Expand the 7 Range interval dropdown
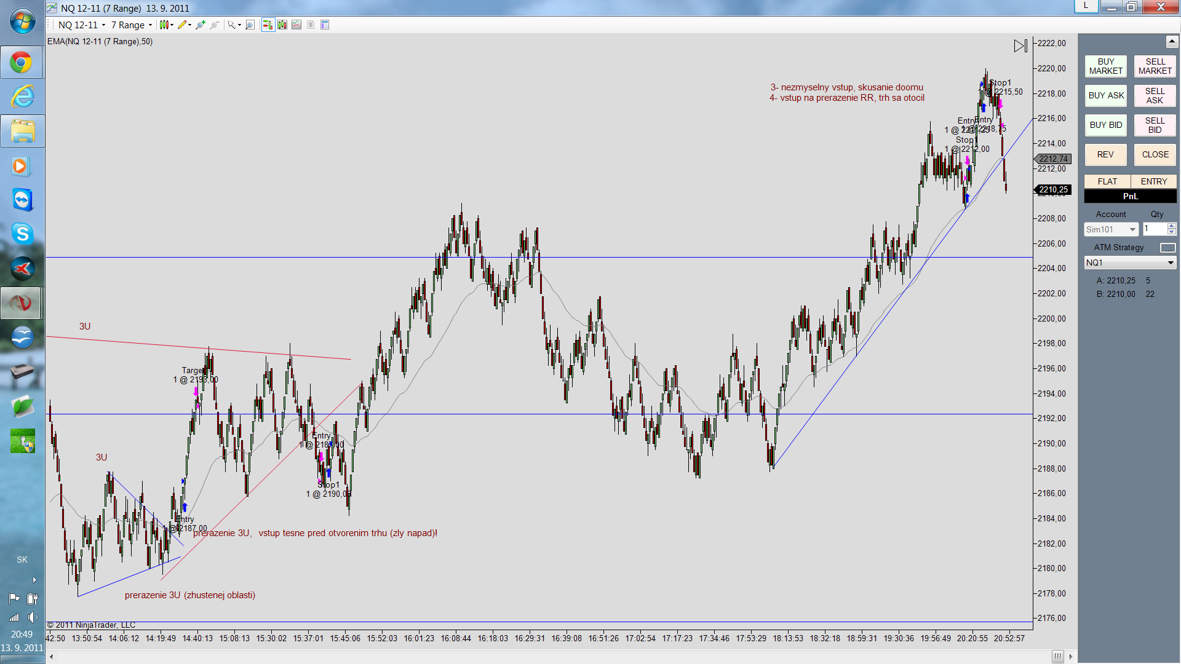The height and width of the screenshot is (664, 1181). [150, 25]
